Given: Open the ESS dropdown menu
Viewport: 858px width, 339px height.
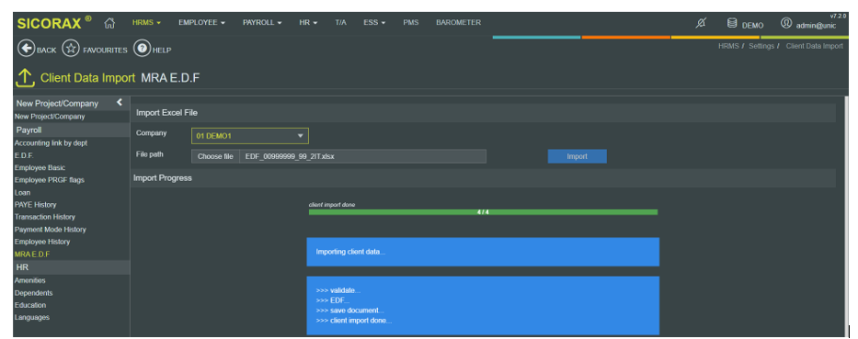Looking at the screenshot, I should [374, 23].
